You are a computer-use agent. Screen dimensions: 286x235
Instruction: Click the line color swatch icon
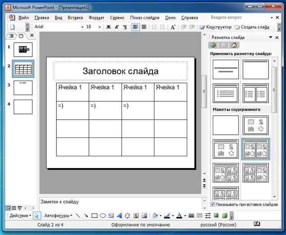167,216
